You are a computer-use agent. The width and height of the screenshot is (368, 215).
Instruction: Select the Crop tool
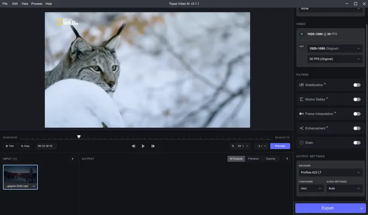click(25, 146)
